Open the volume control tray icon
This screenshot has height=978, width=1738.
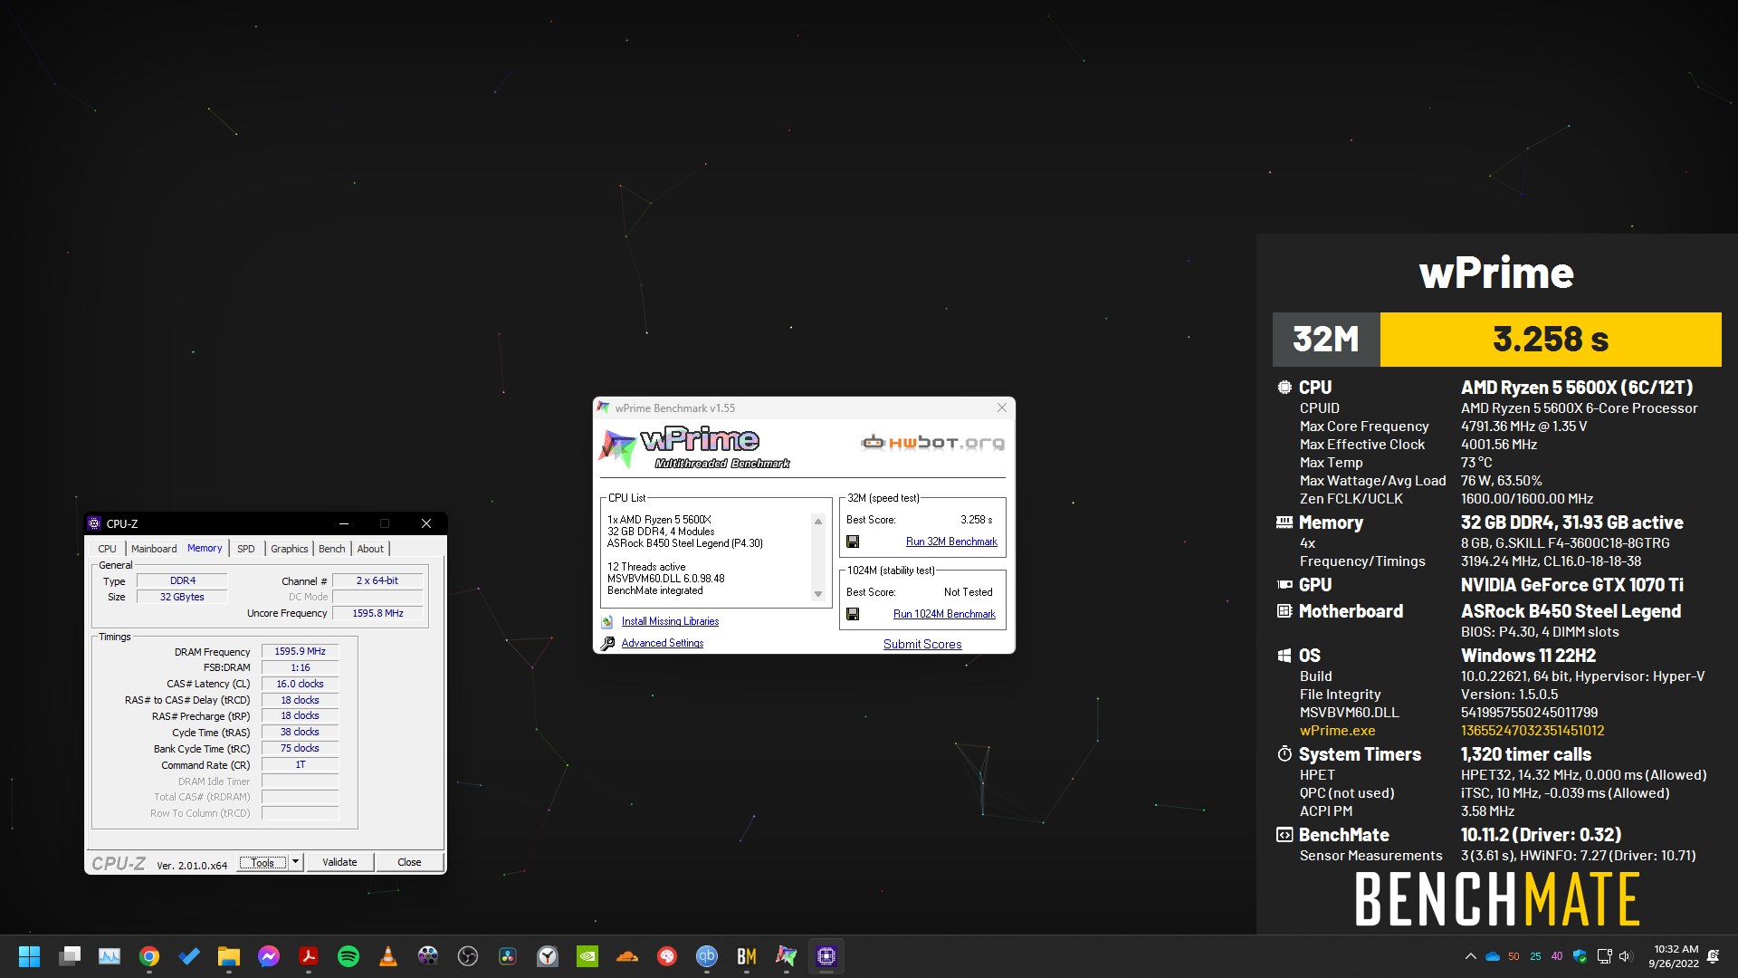pos(1624,956)
